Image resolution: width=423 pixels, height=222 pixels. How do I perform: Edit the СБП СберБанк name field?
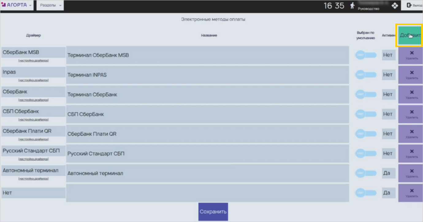pyautogui.click(x=208, y=114)
